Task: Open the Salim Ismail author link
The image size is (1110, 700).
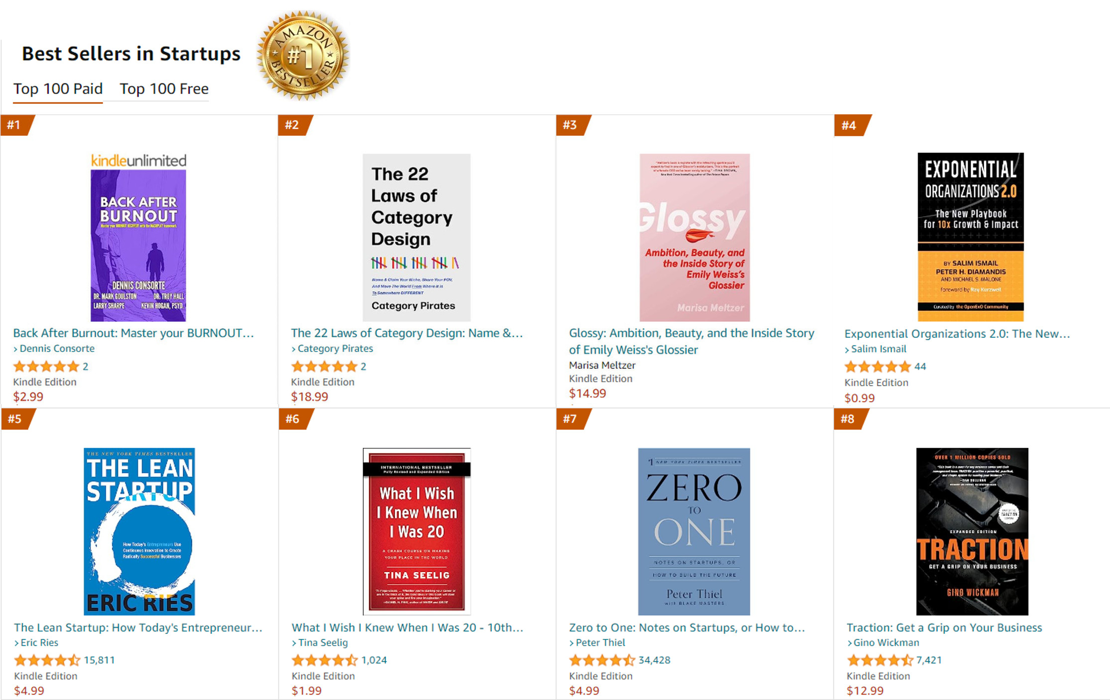Action: point(878,349)
